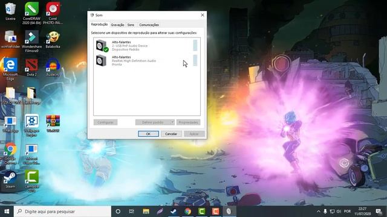
Task: Open the Wondershare Filmora9 shortcut
Action: pyautogui.click(x=31, y=42)
